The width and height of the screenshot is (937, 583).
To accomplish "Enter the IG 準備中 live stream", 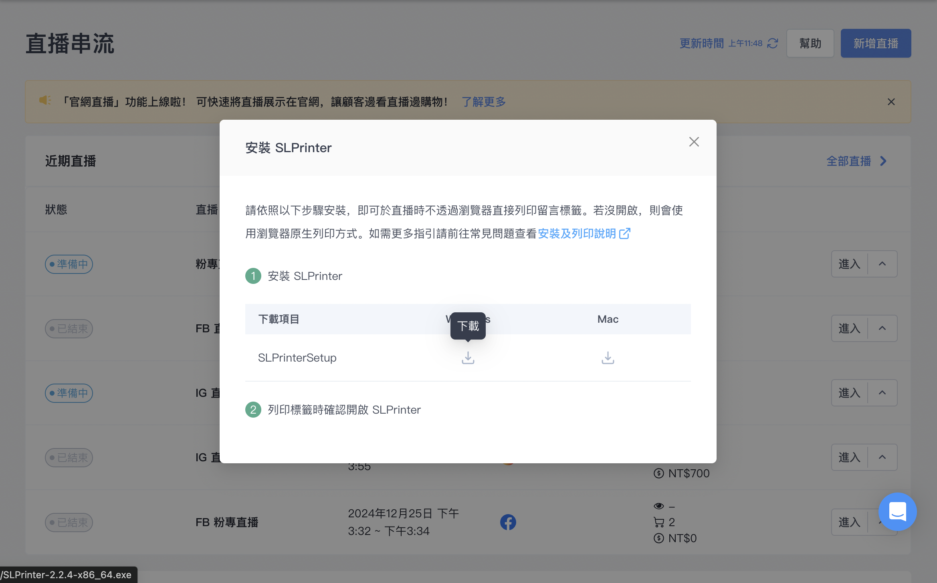I will (849, 393).
